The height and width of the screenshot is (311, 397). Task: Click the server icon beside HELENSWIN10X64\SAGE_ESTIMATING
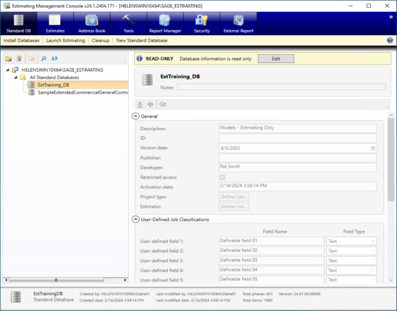coord(15,70)
